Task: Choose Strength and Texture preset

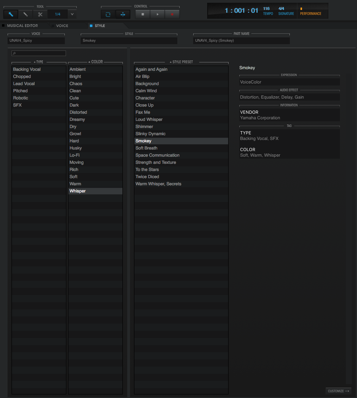Action: (181, 162)
